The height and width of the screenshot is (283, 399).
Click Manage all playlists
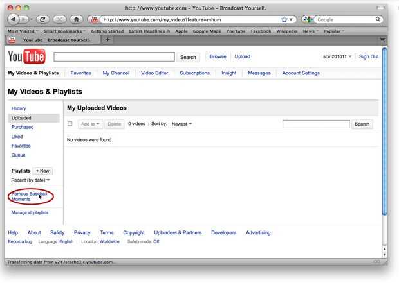(30, 212)
